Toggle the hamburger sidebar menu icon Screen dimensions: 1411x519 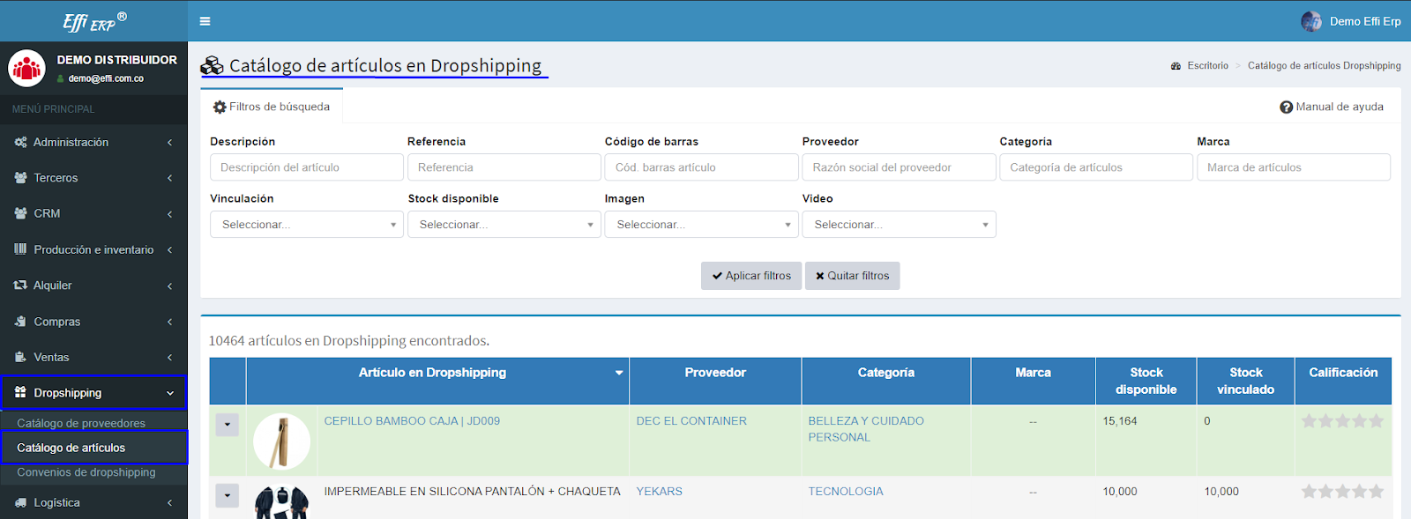(x=205, y=21)
